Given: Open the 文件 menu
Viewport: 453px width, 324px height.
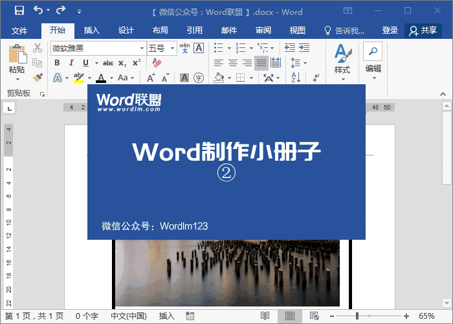Looking at the screenshot, I should click(19, 30).
